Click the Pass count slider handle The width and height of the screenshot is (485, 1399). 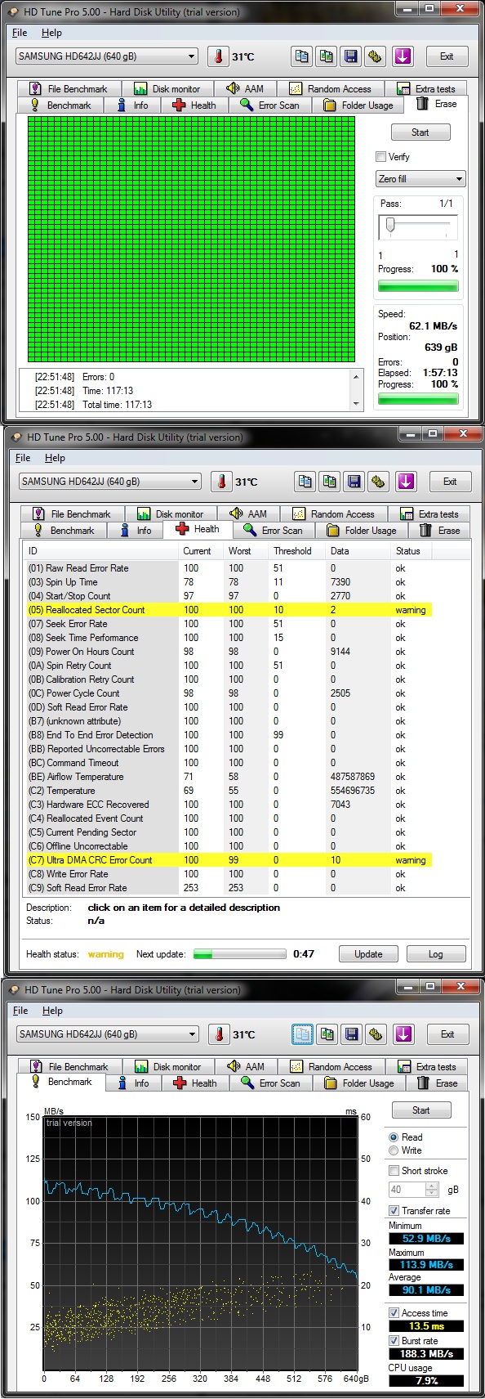[390, 225]
